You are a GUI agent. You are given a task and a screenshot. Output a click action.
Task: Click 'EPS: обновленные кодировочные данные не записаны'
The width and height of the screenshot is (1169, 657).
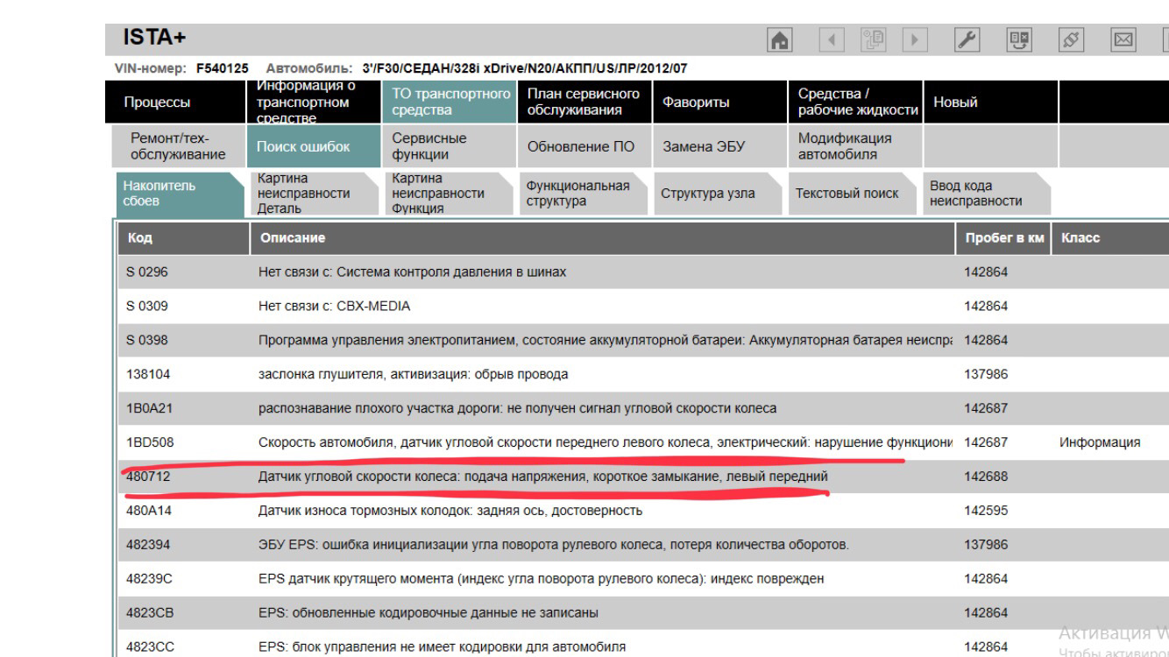click(429, 614)
